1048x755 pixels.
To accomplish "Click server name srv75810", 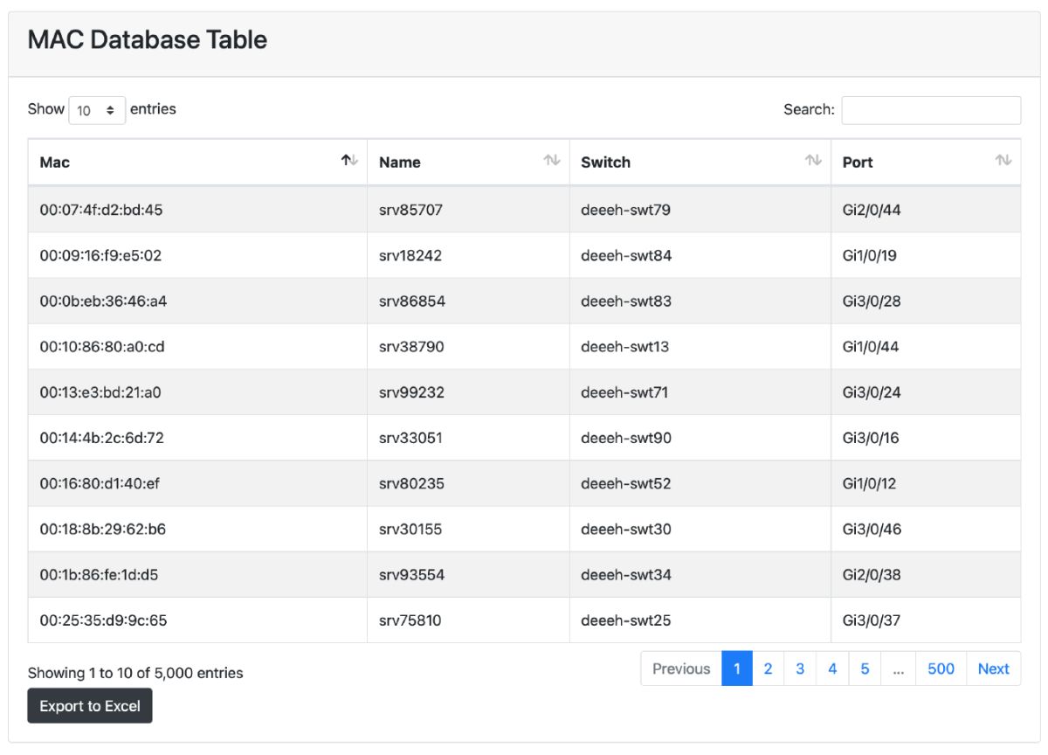I will [x=410, y=620].
